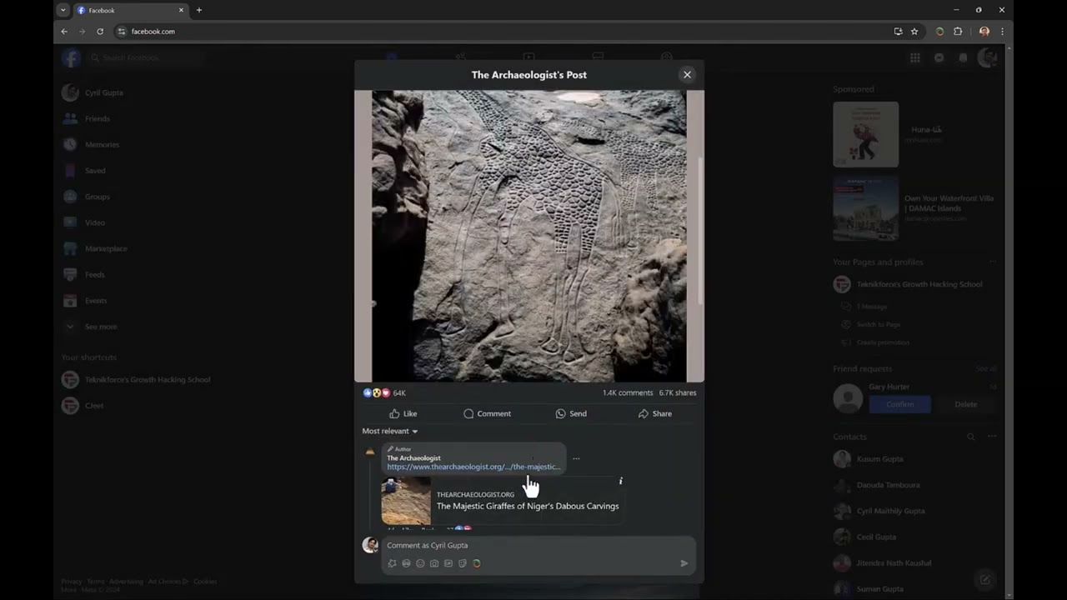Open the Own Your Waterfront Villa DAMAC ad
This screenshot has height=600, width=1067.
tap(915, 208)
